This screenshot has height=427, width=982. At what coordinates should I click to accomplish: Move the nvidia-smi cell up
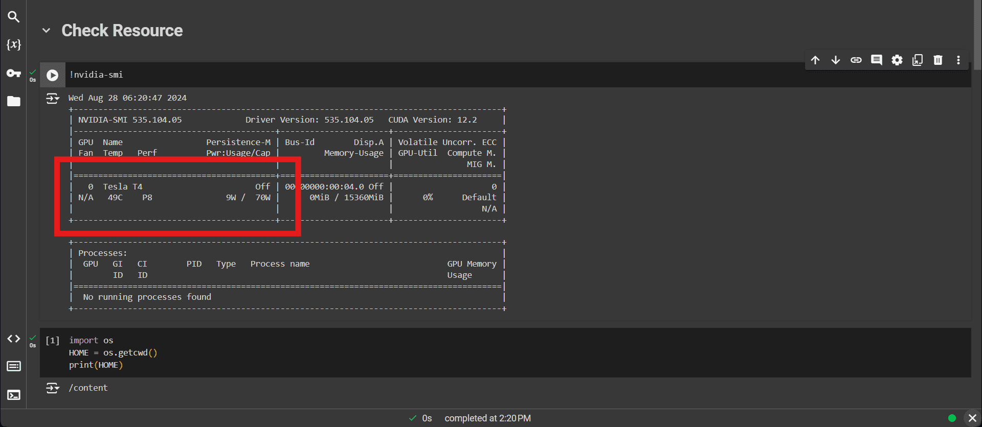[815, 60]
